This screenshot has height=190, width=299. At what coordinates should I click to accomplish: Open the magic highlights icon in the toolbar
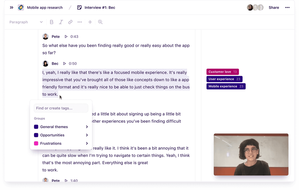click(x=100, y=22)
